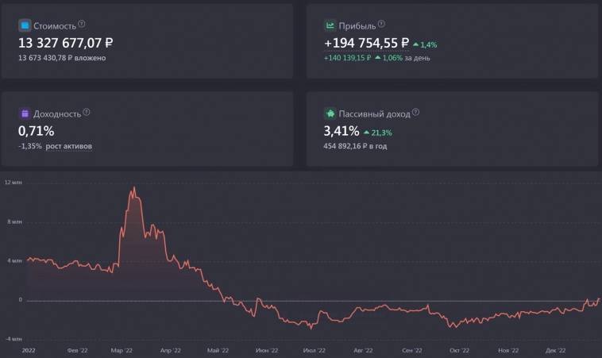The width and height of the screenshot is (602, 358).
Task: Click the рост активов underlined label
Action: pos(69,146)
